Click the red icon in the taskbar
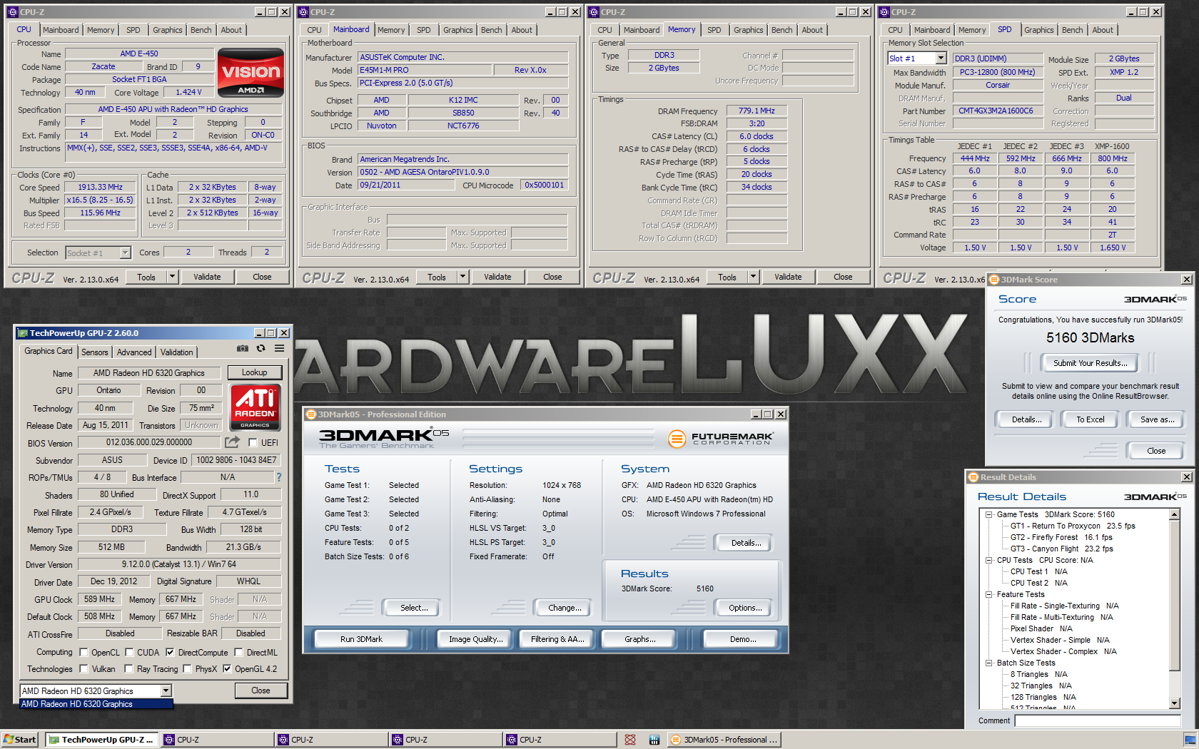1199x749 pixels. [x=629, y=740]
